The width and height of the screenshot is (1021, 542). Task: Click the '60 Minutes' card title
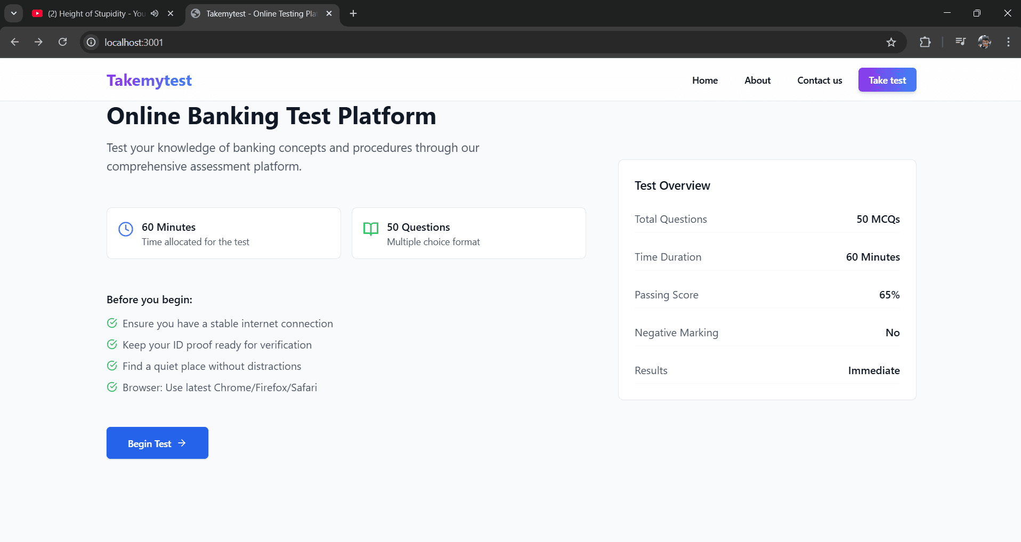pos(168,227)
